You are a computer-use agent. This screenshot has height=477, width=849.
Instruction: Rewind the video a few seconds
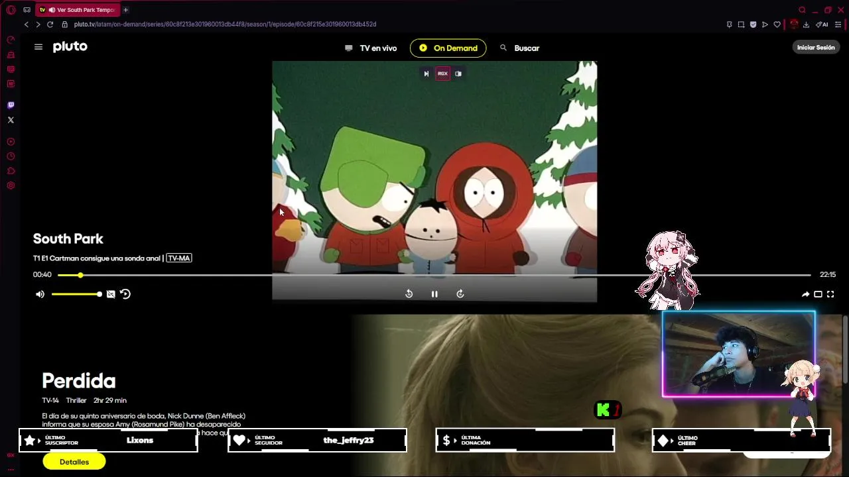click(409, 294)
